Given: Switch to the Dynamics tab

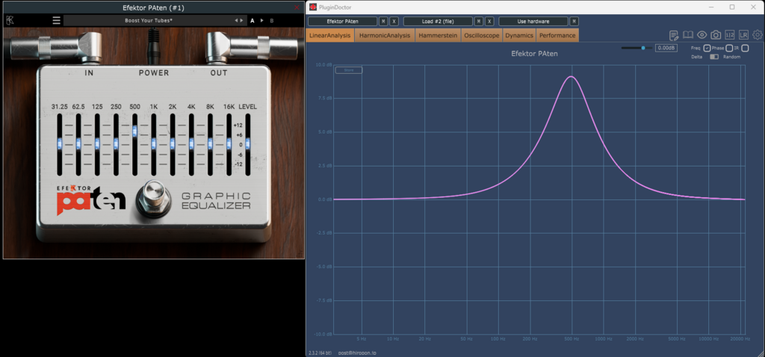Looking at the screenshot, I should tap(519, 35).
